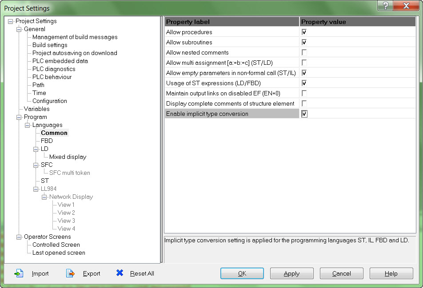Select the Variables tree item

(37, 109)
